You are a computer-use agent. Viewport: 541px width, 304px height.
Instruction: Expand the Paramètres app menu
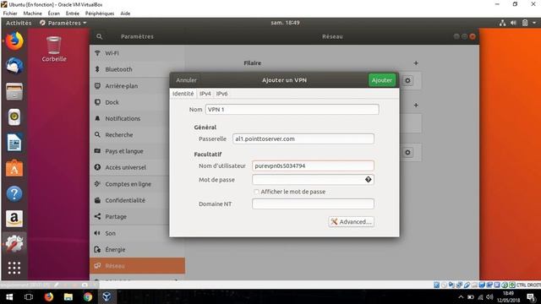(63, 23)
